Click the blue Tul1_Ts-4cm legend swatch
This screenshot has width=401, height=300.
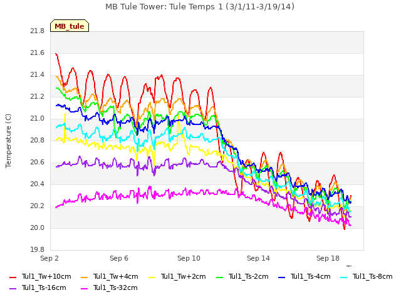[281, 277]
